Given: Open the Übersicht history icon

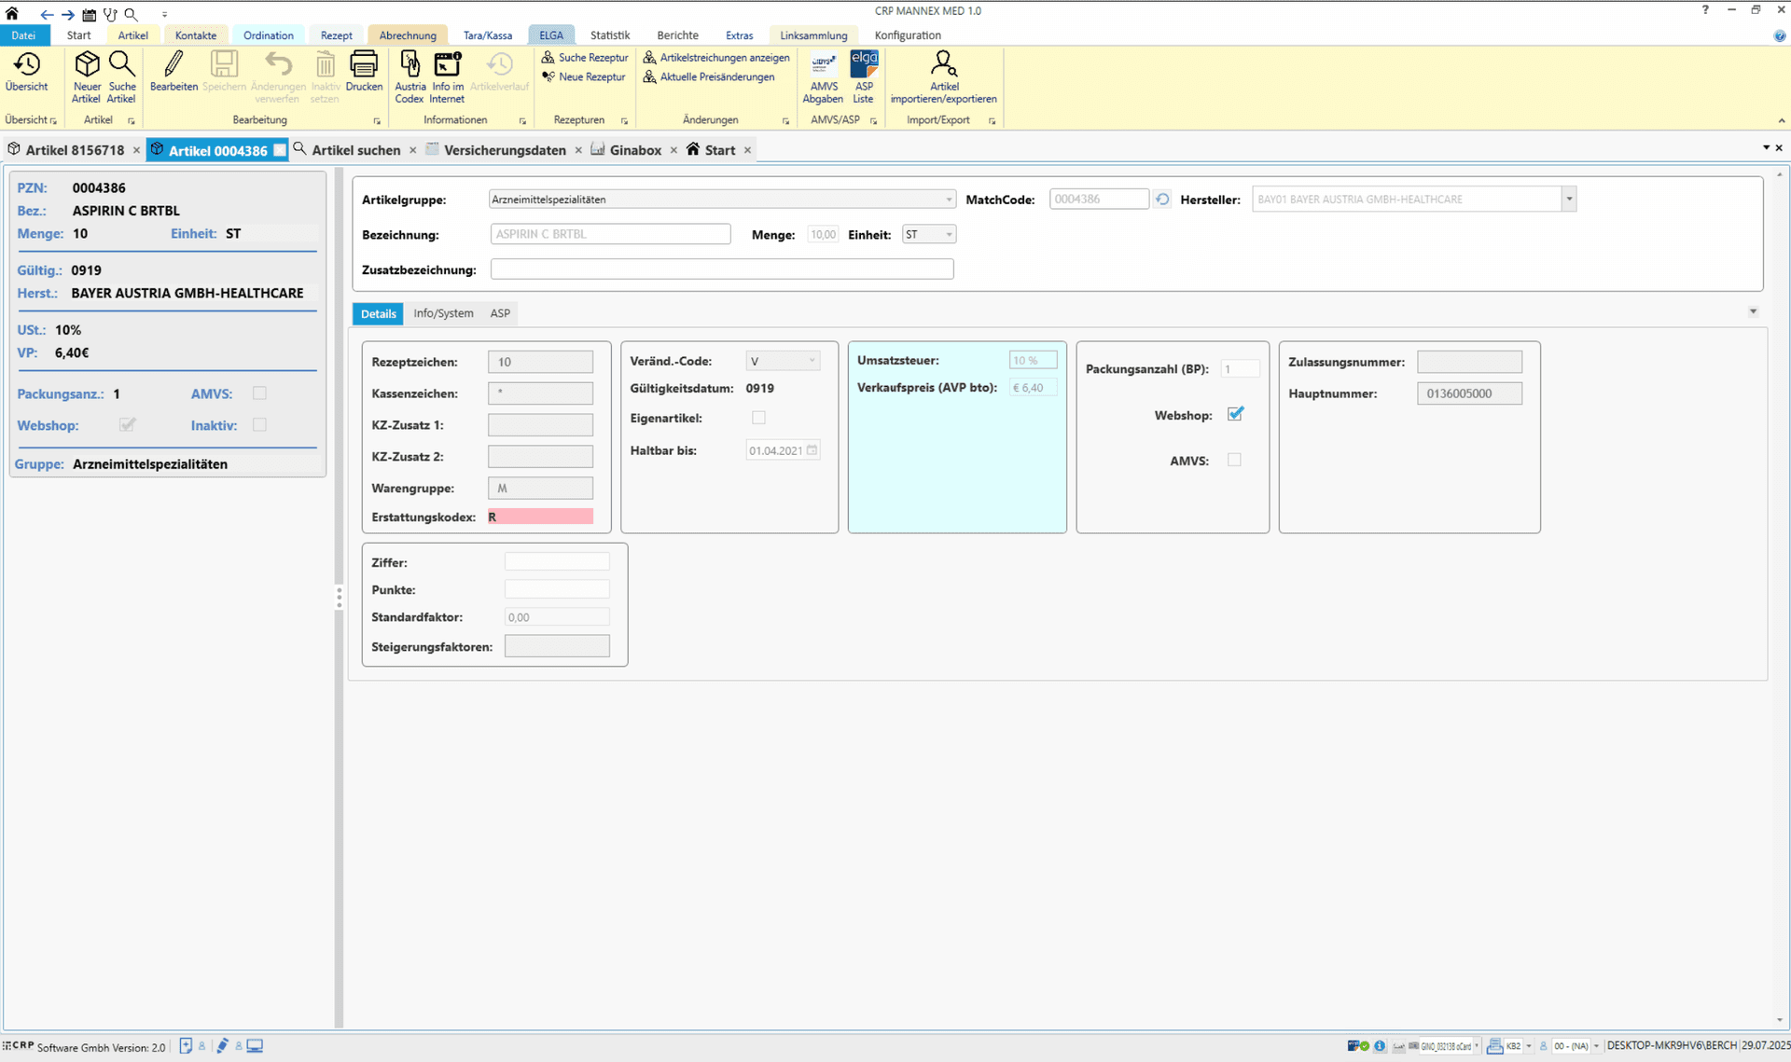Looking at the screenshot, I should tap(26, 72).
